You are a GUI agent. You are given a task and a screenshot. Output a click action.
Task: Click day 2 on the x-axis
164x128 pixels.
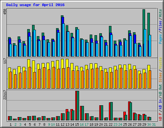(15, 124)
